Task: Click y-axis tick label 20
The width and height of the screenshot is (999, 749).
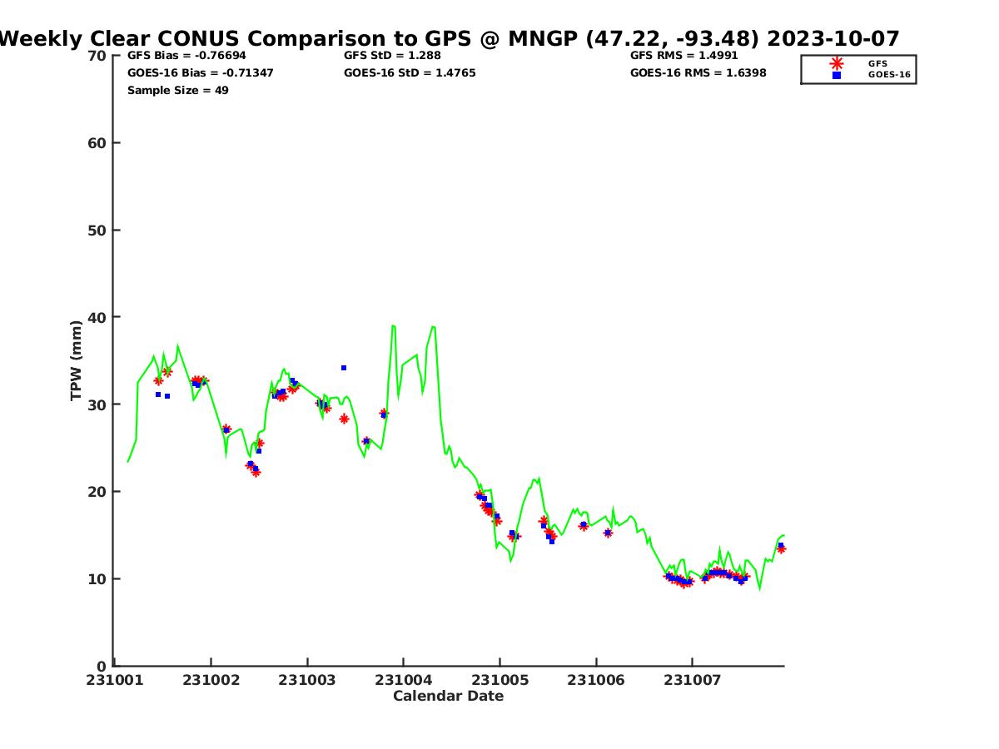Action: click(x=97, y=492)
